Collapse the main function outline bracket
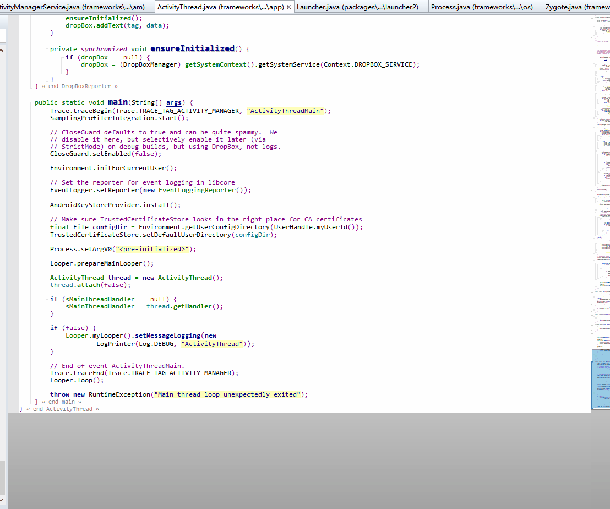 click(x=31, y=102)
